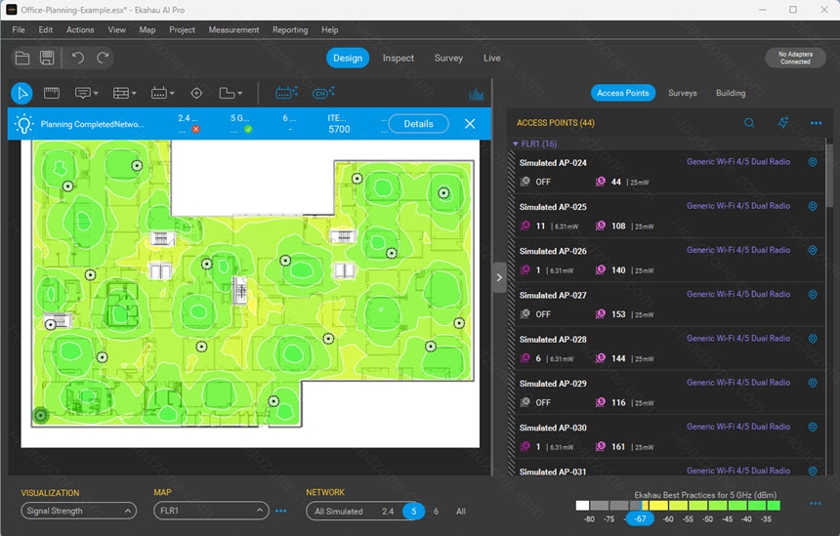Select the scale ruler tool

coord(52,93)
